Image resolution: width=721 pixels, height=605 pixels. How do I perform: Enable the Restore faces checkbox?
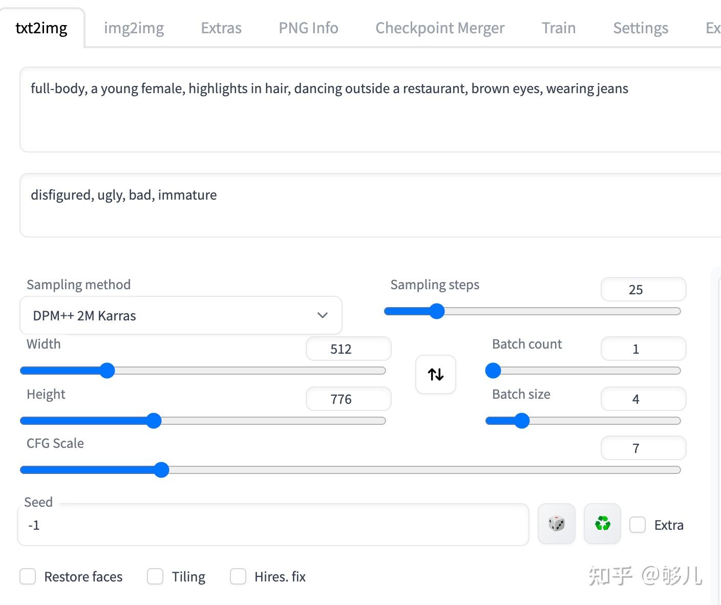click(x=28, y=577)
